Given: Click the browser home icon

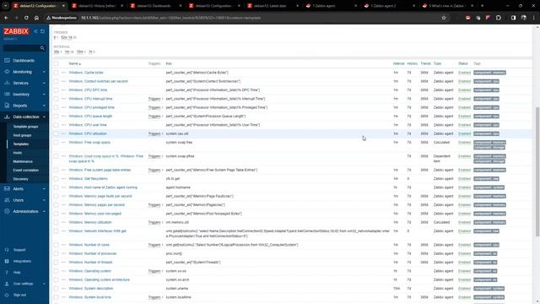Looking at the screenshot, I should tap(36, 18).
